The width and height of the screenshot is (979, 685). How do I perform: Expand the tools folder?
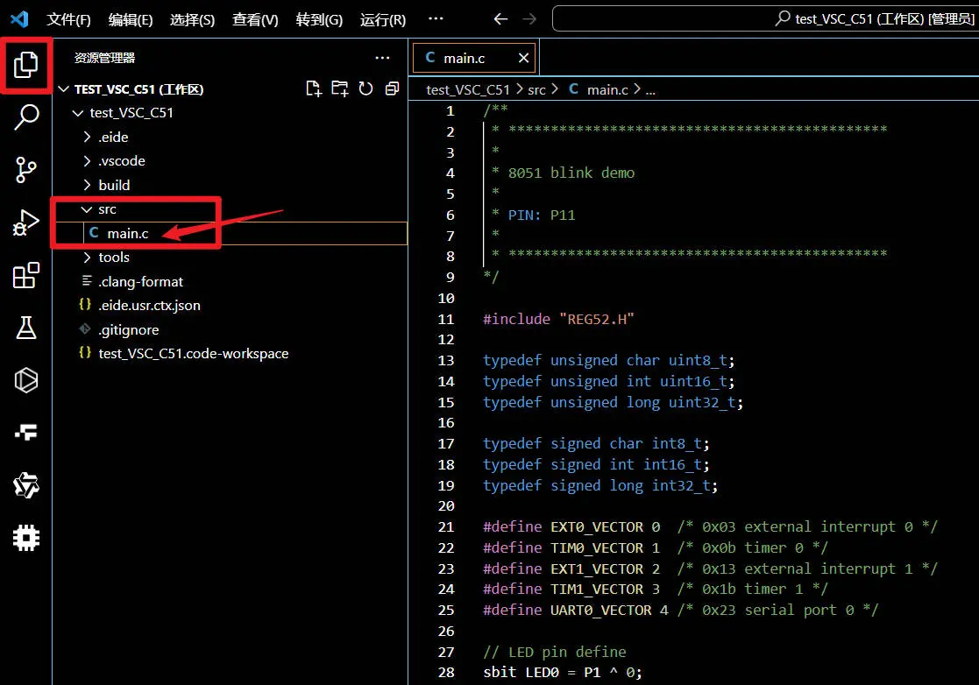pos(113,257)
